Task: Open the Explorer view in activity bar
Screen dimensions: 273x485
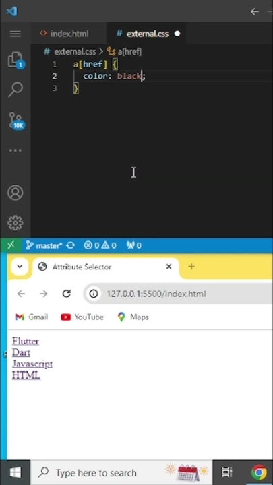Action: tap(15, 60)
